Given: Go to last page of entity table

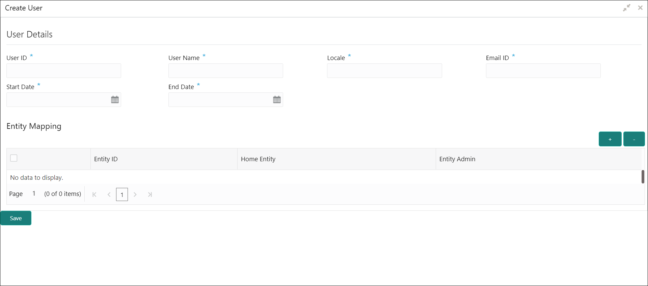Looking at the screenshot, I should (150, 195).
